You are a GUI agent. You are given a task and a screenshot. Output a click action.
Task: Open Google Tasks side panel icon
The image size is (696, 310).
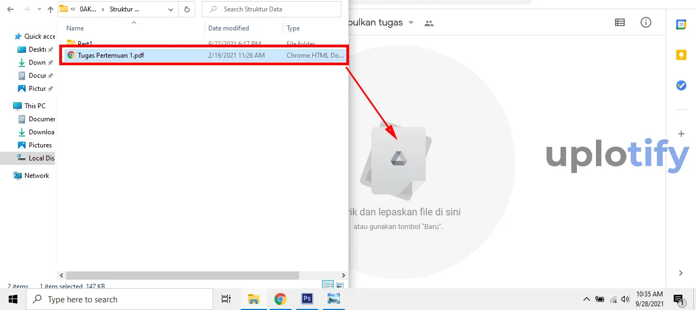pos(681,85)
